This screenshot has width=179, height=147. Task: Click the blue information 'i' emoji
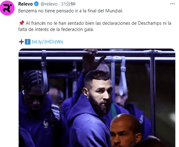pyautogui.click(x=28, y=42)
